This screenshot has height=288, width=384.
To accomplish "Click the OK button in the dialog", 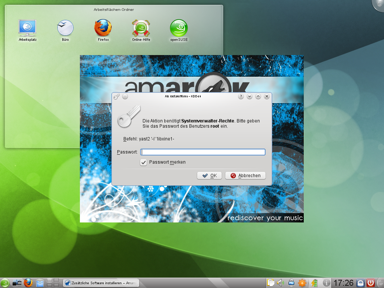I will pyautogui.click(x=209, y=176).
